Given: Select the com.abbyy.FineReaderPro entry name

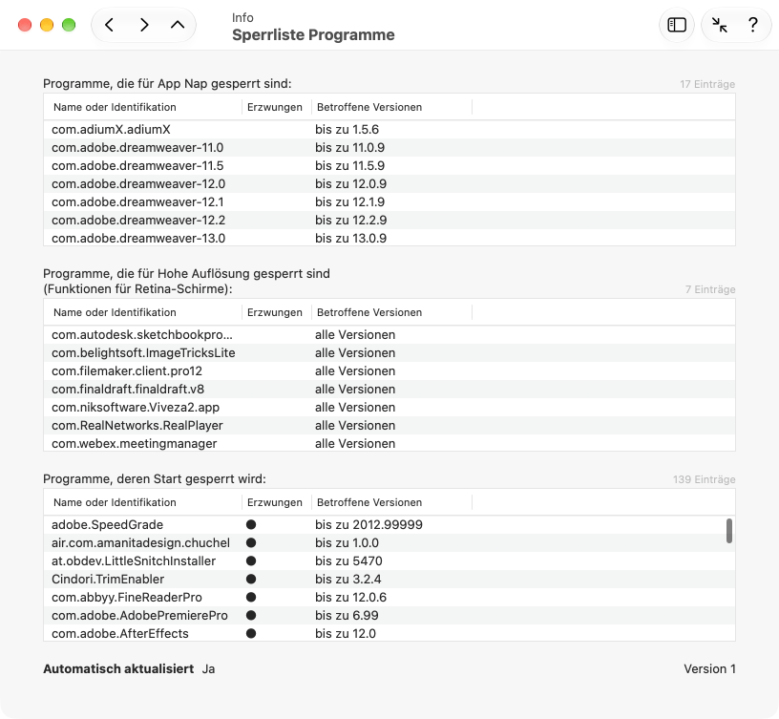Looking at the screenshot, I should click(x=127, y=598).
